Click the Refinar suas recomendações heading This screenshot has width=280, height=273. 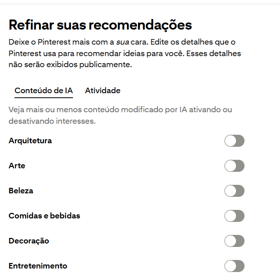(100, 25)
